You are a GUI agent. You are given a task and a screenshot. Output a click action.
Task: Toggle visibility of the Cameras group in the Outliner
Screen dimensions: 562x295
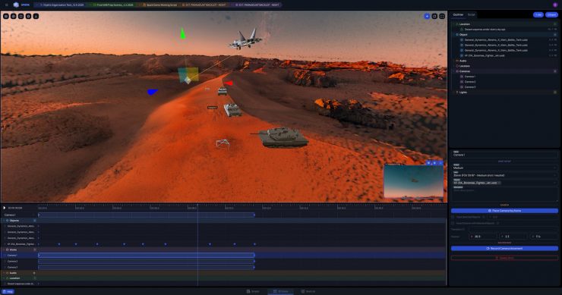[x=555, y=71]
